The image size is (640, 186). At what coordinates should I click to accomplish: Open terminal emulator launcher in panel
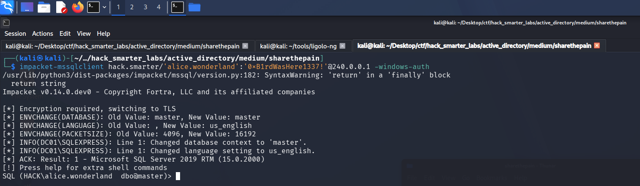coord(93,7)
